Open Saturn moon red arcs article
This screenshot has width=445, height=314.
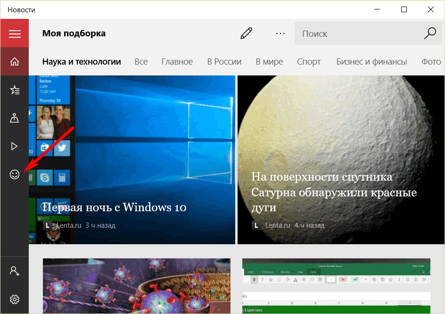click(x=341, y=159)
